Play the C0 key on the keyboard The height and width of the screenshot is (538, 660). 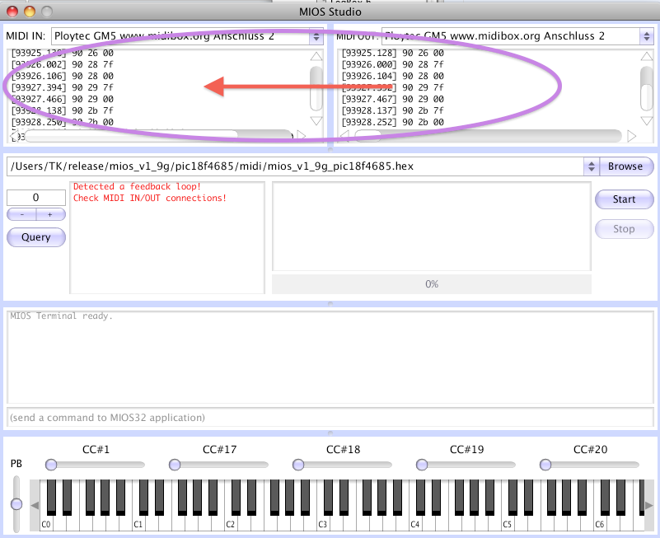point(46,524)
